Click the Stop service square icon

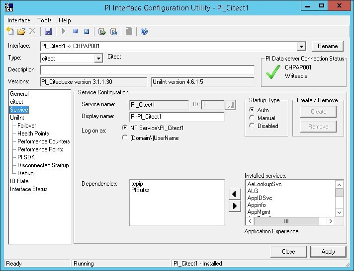(76, 31)
